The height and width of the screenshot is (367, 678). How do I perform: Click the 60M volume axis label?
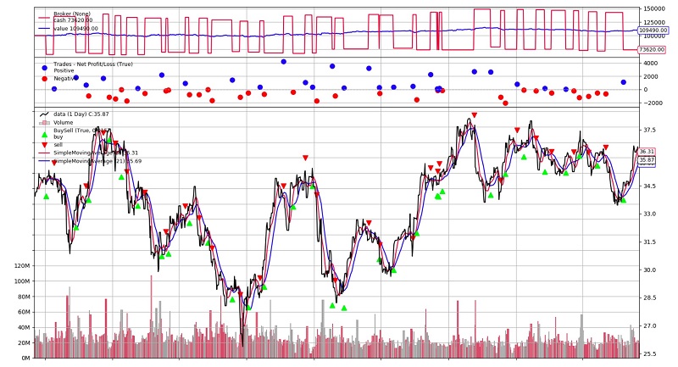[23, 312]
